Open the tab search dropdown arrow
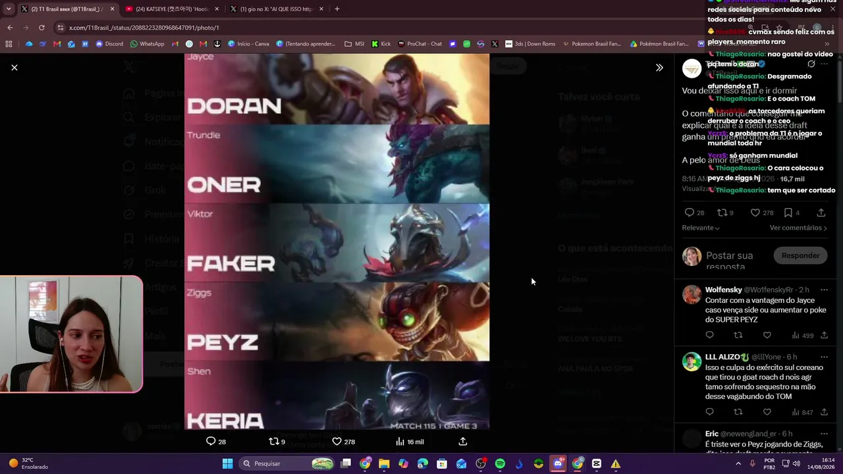Viewport: 843px width, 474px height. click(8, 9)
